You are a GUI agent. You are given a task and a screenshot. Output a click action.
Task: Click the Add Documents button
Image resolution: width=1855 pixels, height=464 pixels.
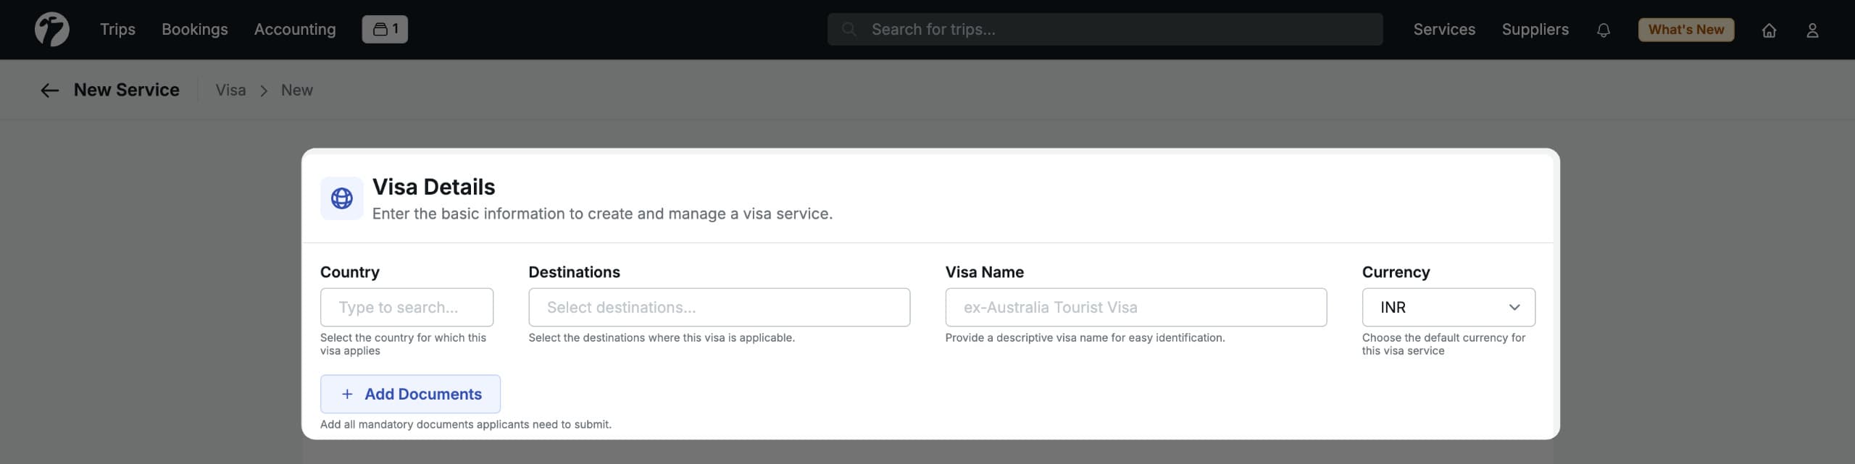(410, 394)
